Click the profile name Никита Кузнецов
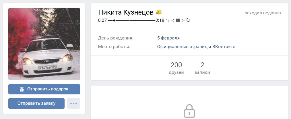Image resolution: width=291 pixels, height=119 pixels. 126,12
